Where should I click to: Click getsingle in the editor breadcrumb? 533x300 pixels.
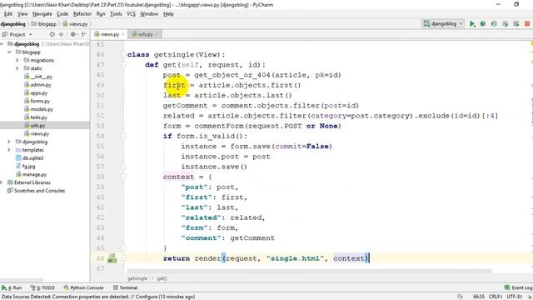(x=137, y=278)
